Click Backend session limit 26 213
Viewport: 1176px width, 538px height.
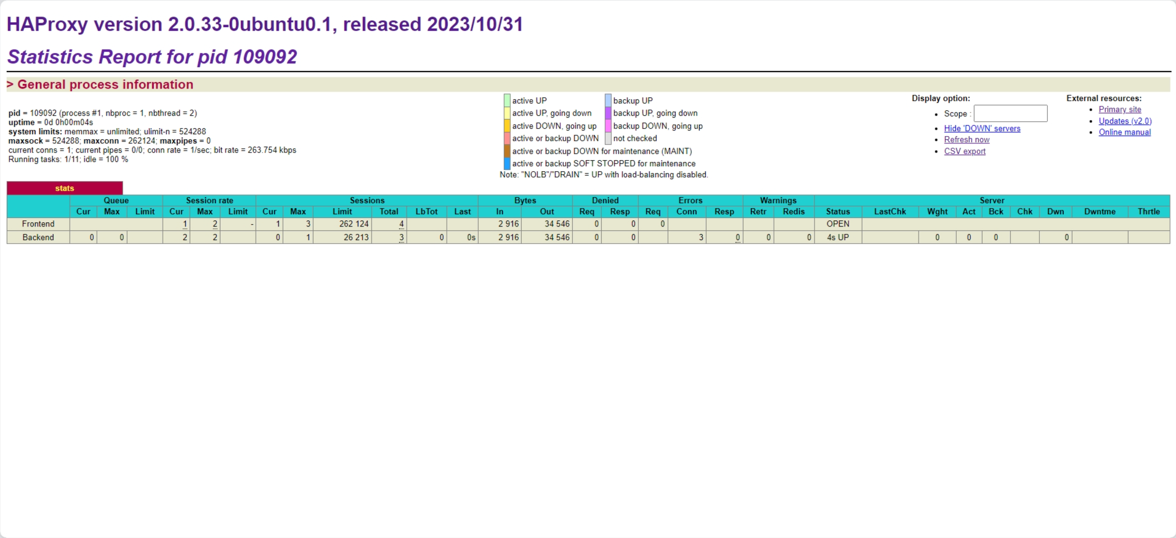(356, 238)
